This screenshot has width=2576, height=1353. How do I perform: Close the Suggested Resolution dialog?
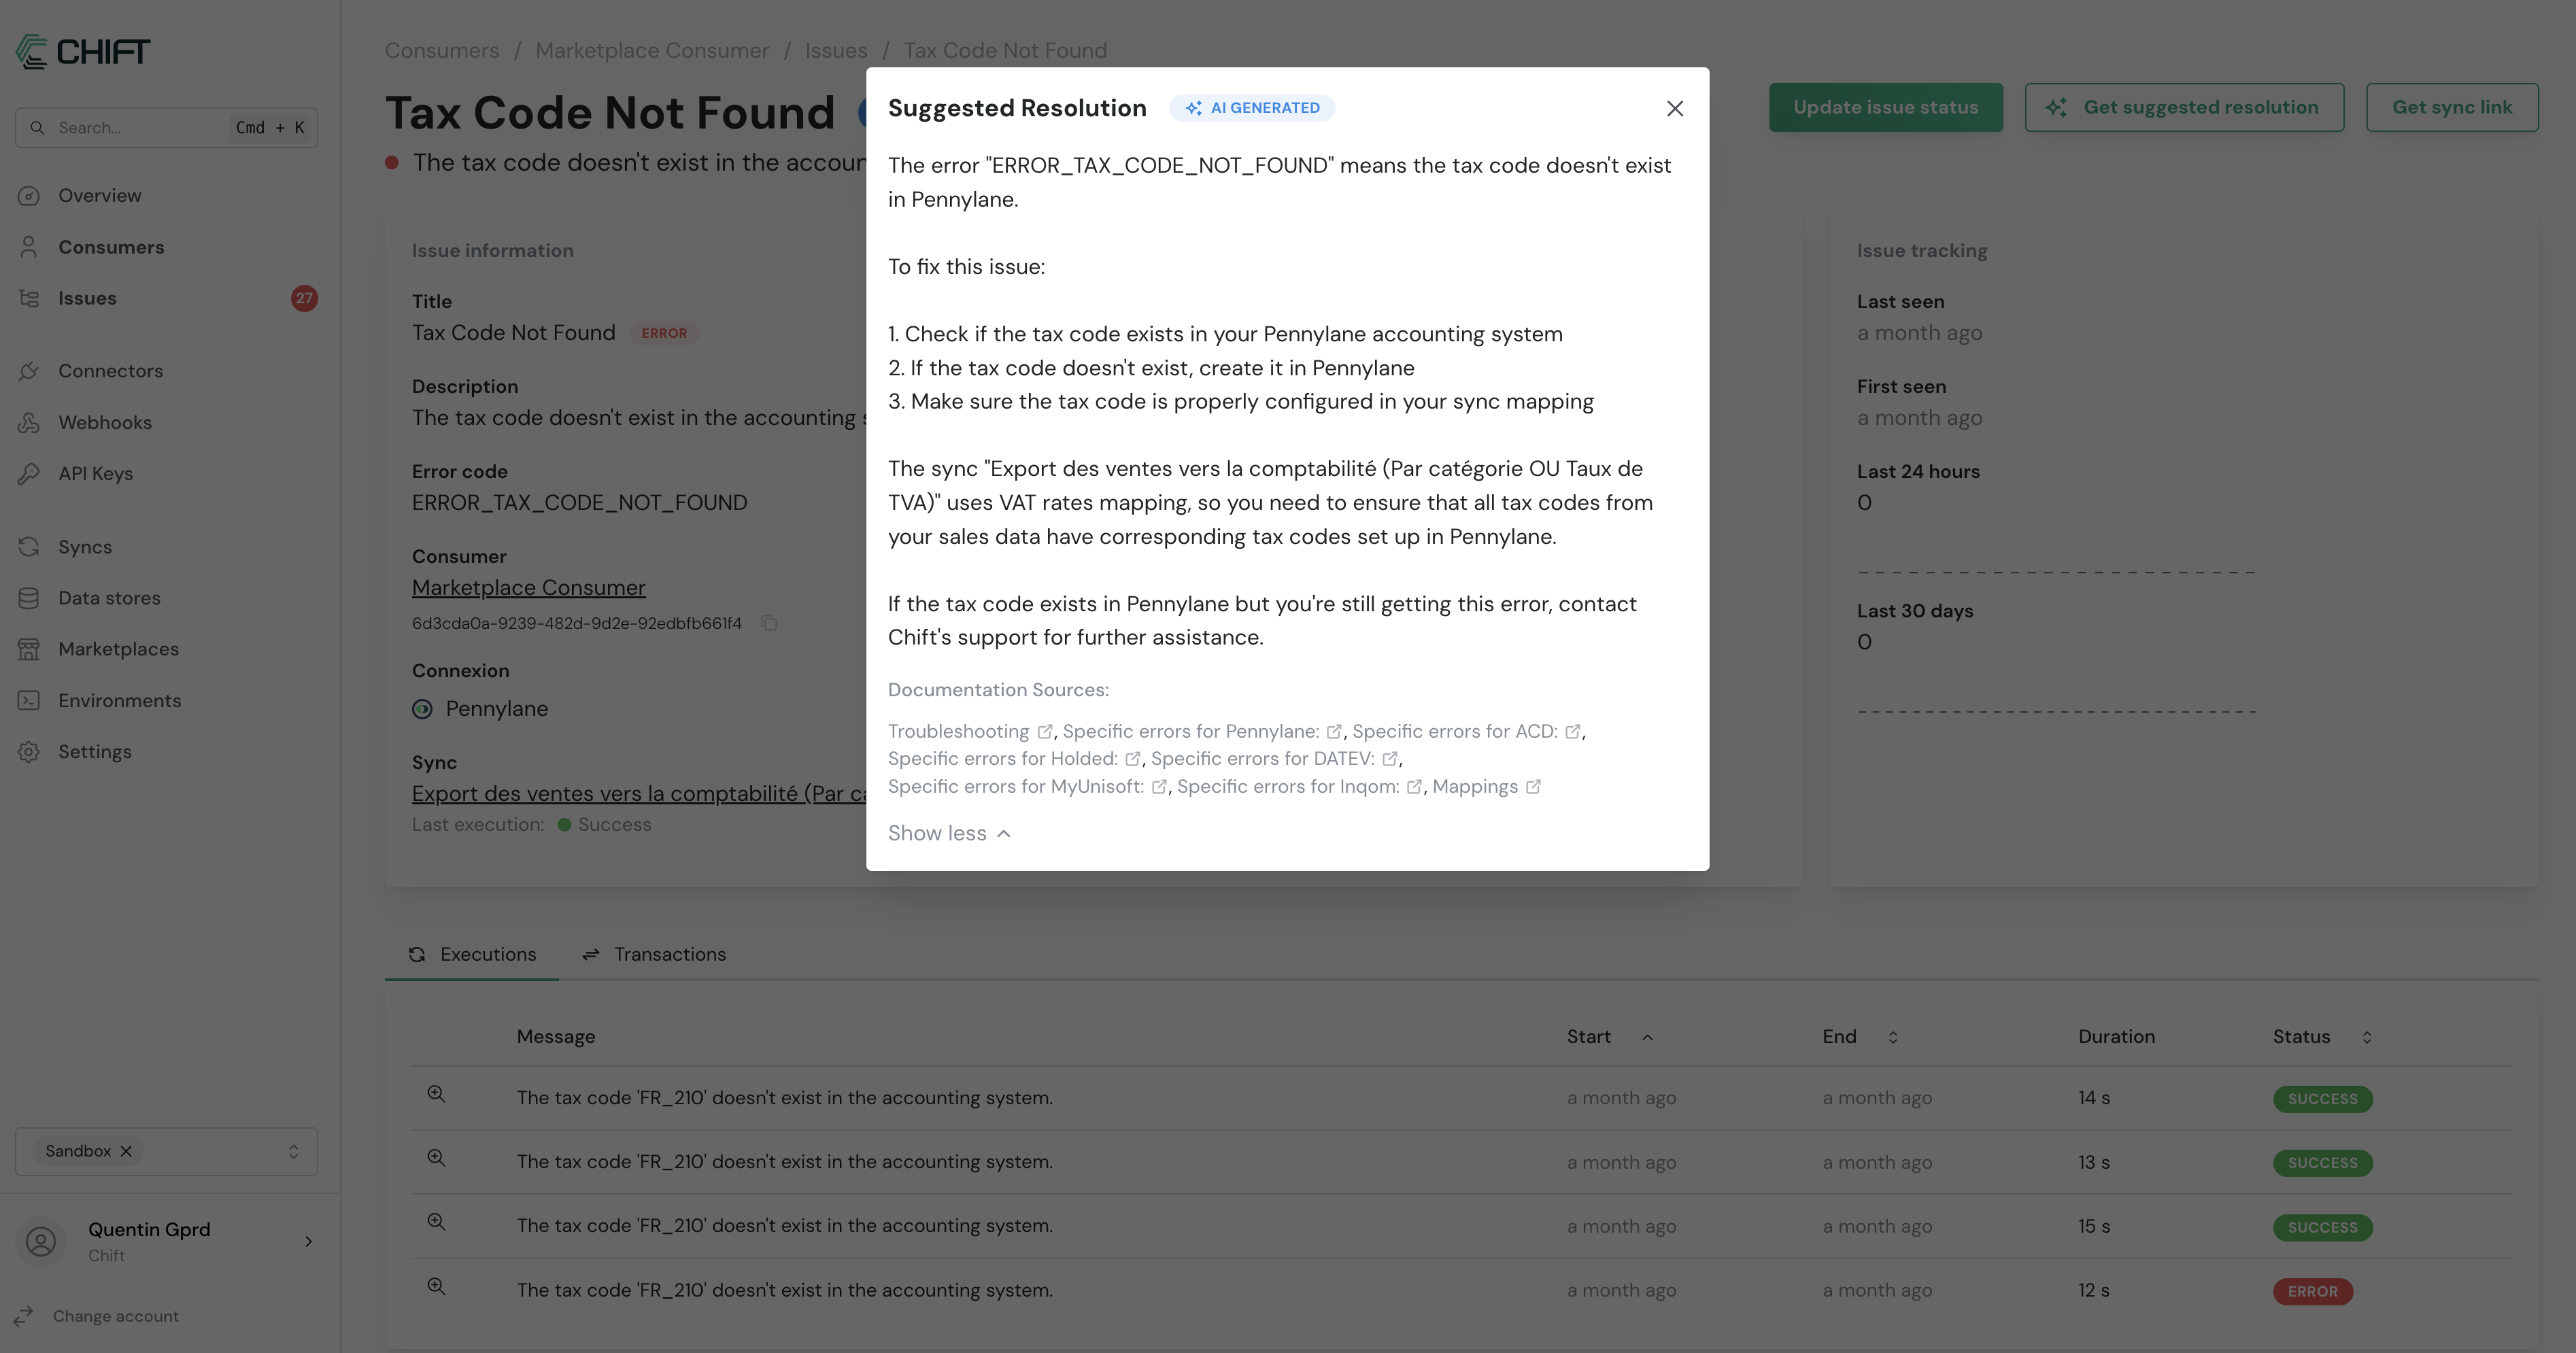(1675, 108)
